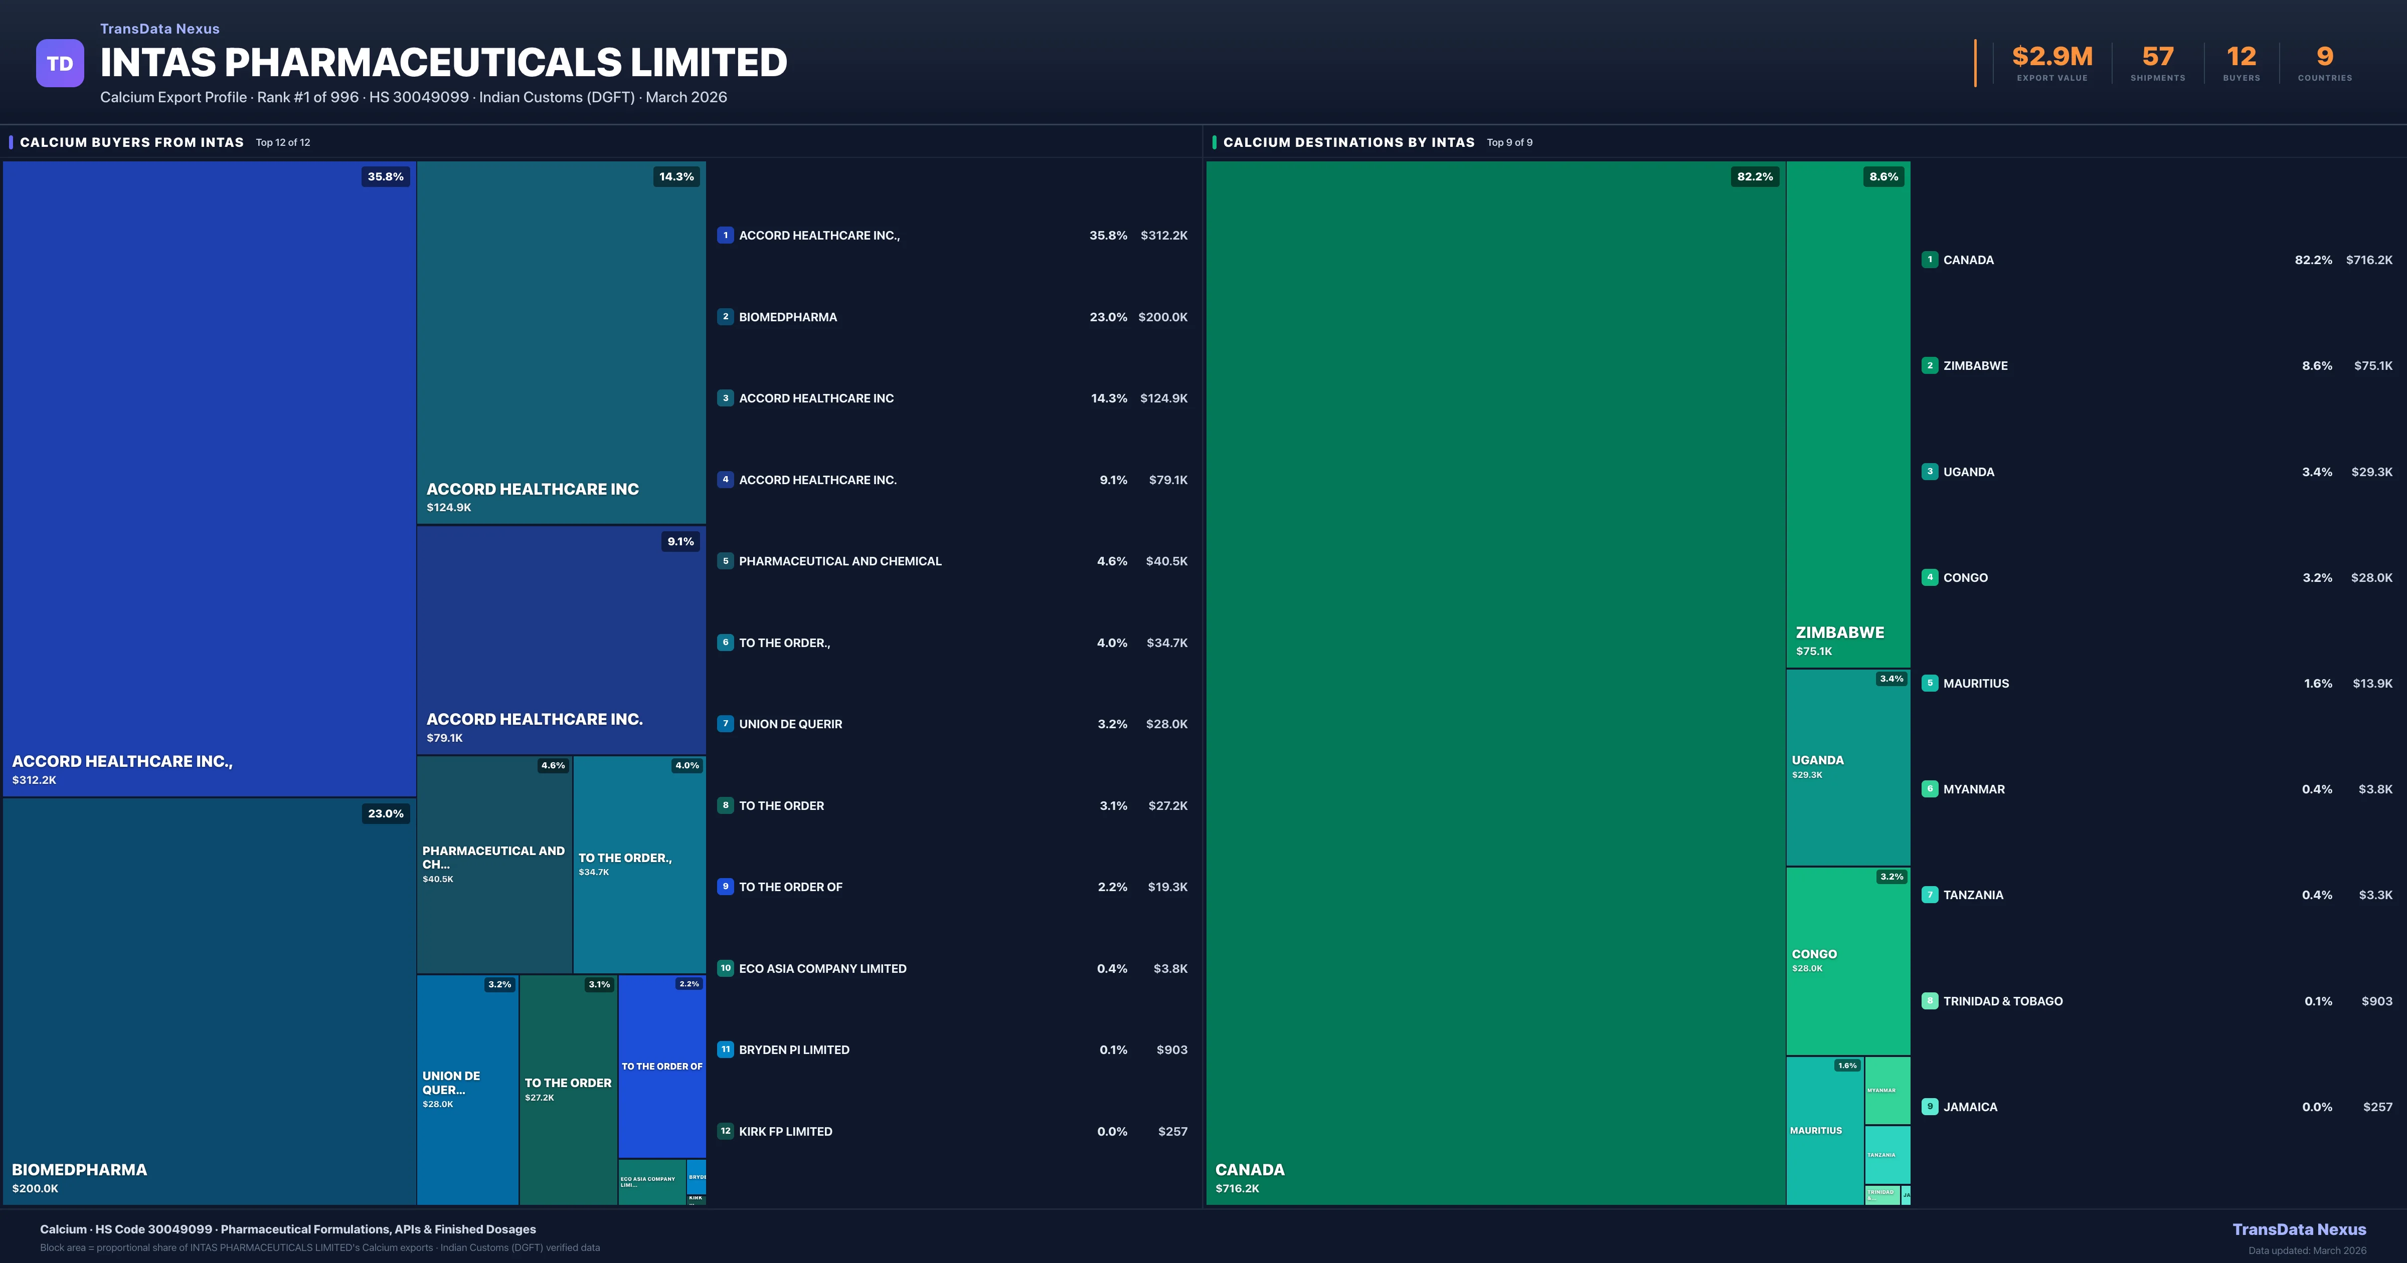
Task: Click the TransData Nexus footer link
Action: pyautogui.click(x=2299, y=1229)
